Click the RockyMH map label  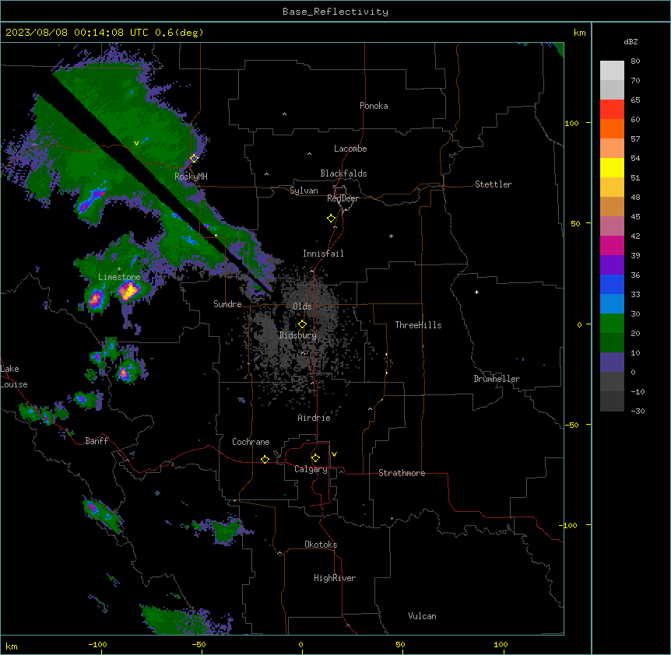(x=191, y=176)
